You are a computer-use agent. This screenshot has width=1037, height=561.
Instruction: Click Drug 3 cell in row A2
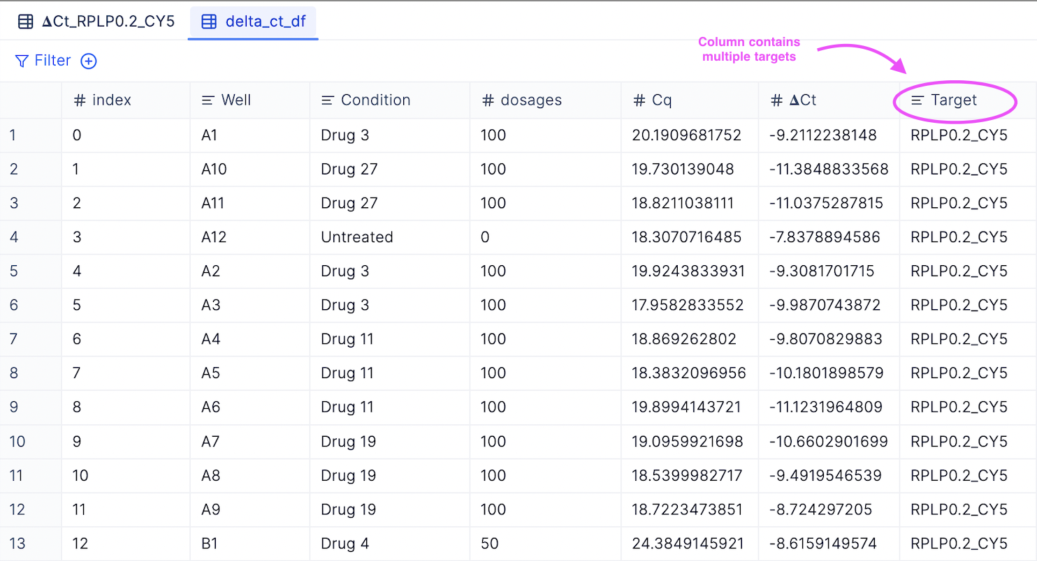[390, 271]
